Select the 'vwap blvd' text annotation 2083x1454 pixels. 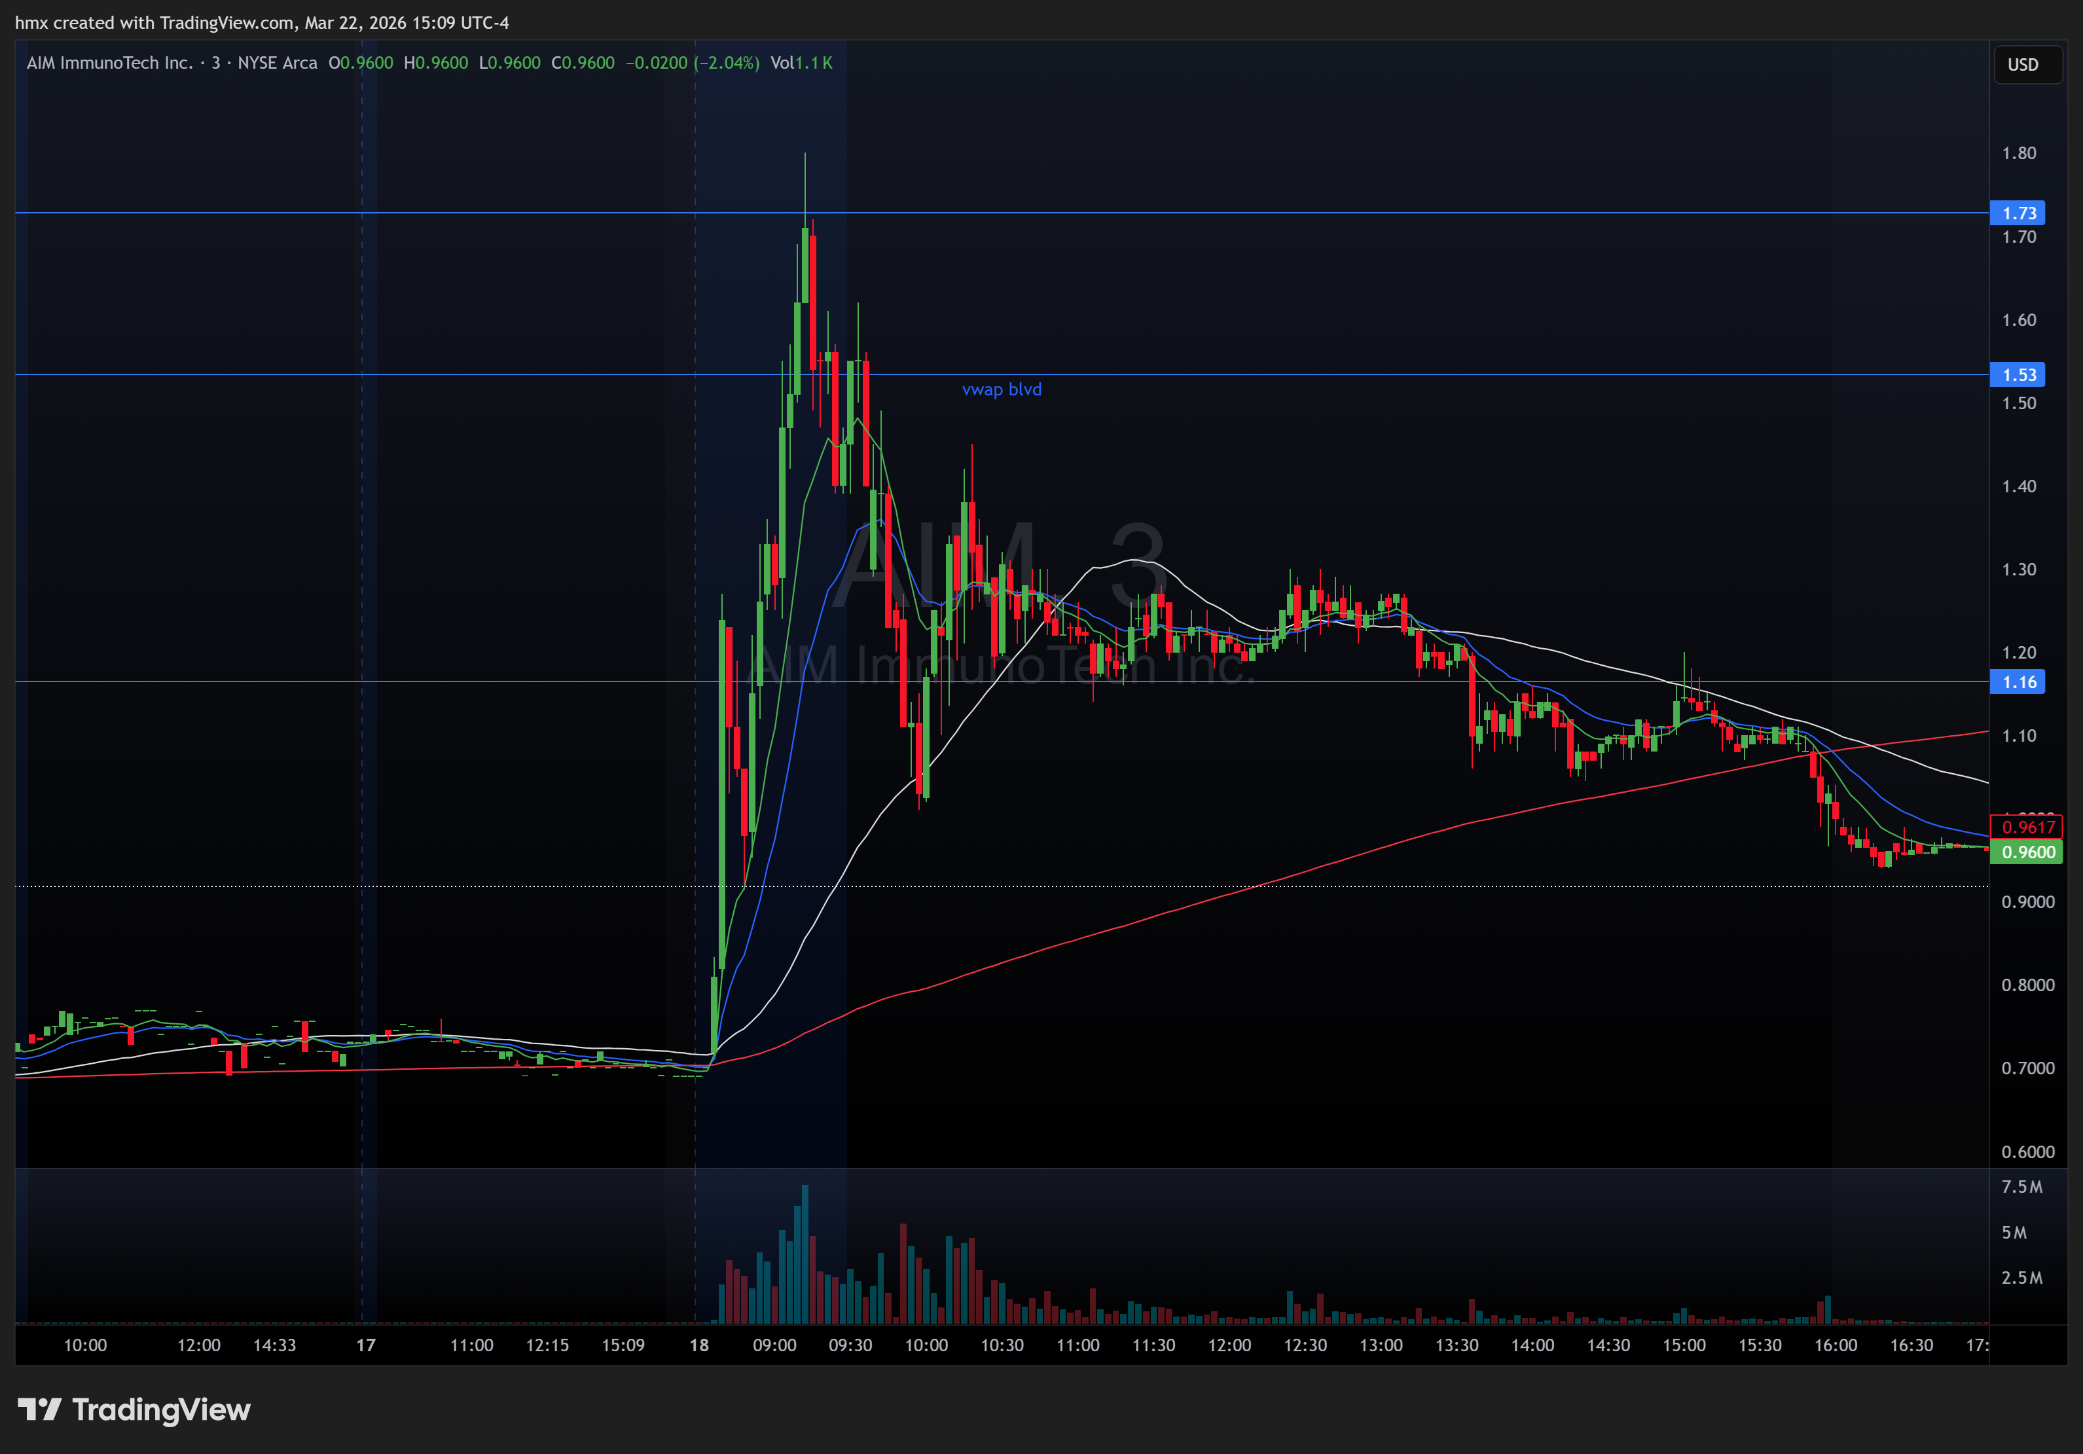click(1002, 389)
